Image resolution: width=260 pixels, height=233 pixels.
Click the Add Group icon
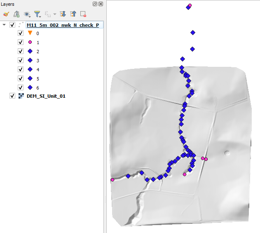[16, 14]
